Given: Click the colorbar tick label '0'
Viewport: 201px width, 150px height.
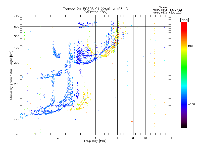Looking at the screenshot, I should coord(188,75).
